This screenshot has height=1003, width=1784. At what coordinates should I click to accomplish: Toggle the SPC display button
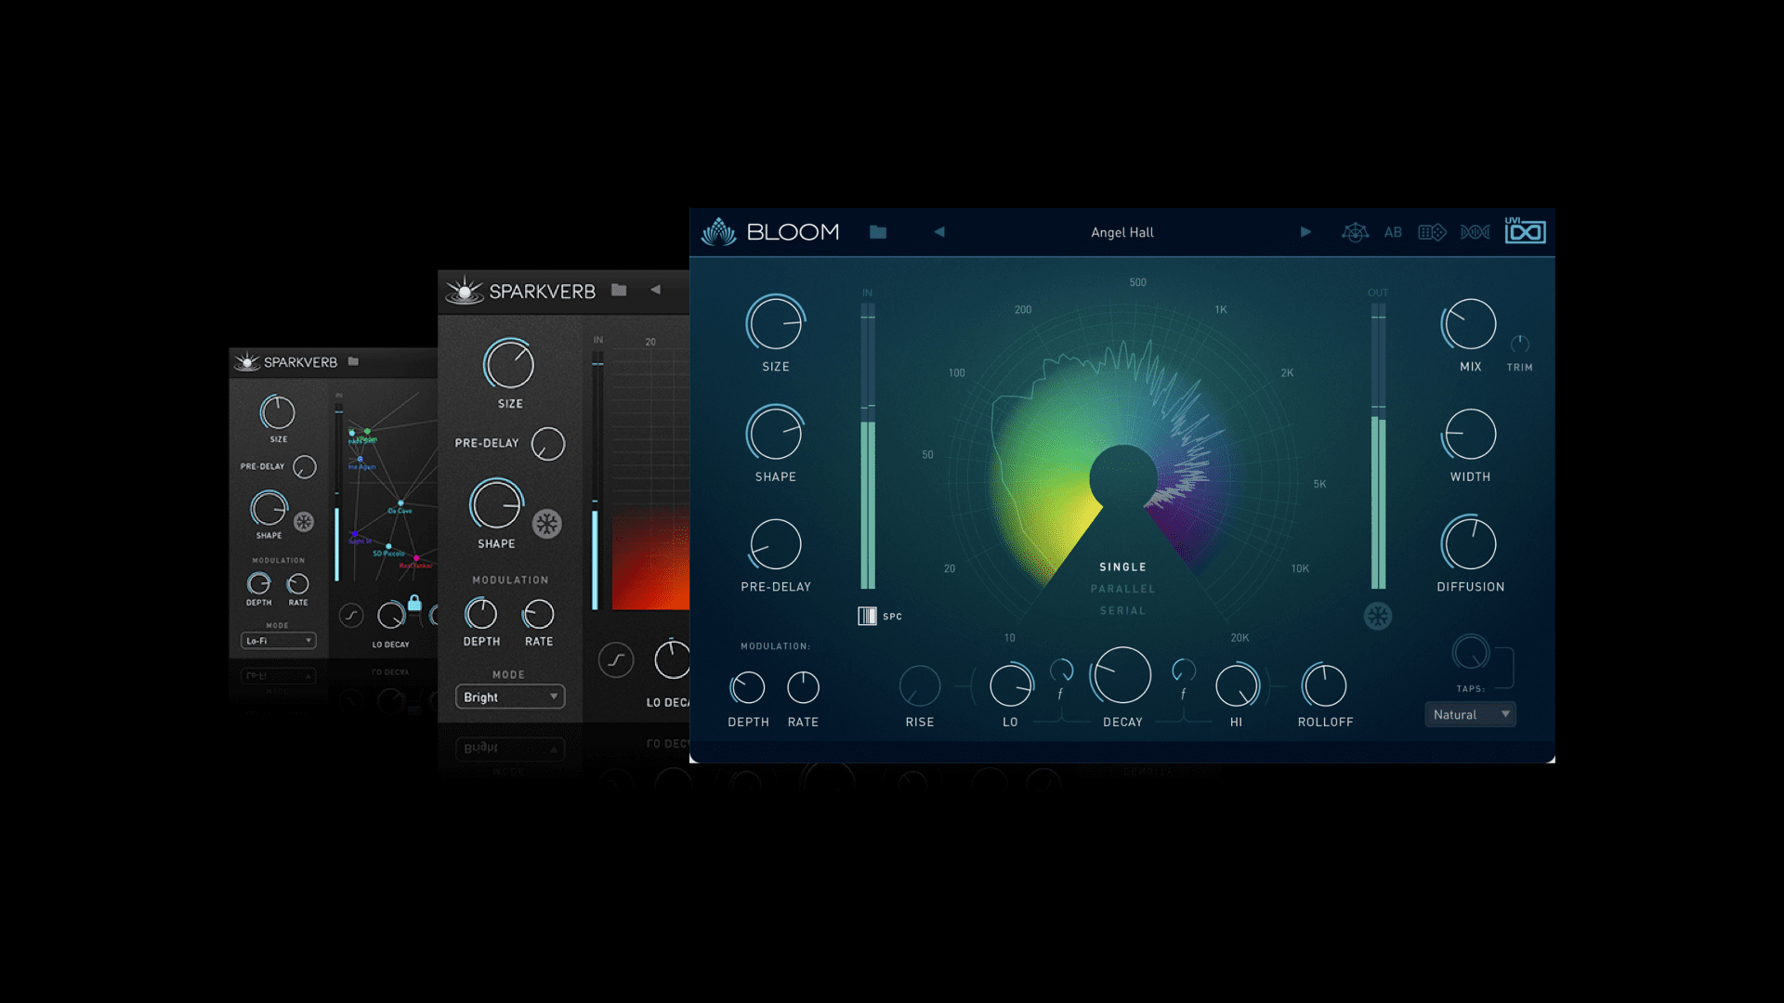867,616
